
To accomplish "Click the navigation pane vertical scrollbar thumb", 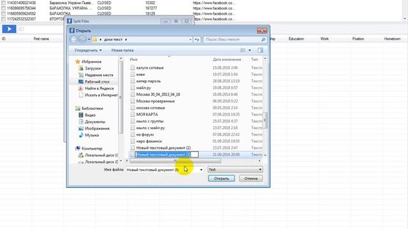I will [120, 97].
